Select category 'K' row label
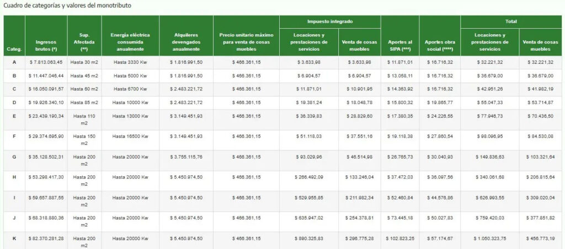The height and width of the screenshot is (249, 565). tap(14, 238)
